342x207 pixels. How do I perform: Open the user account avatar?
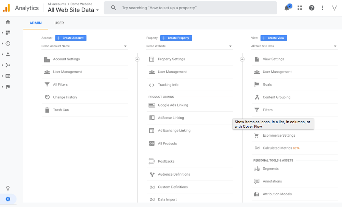[334, 8]
